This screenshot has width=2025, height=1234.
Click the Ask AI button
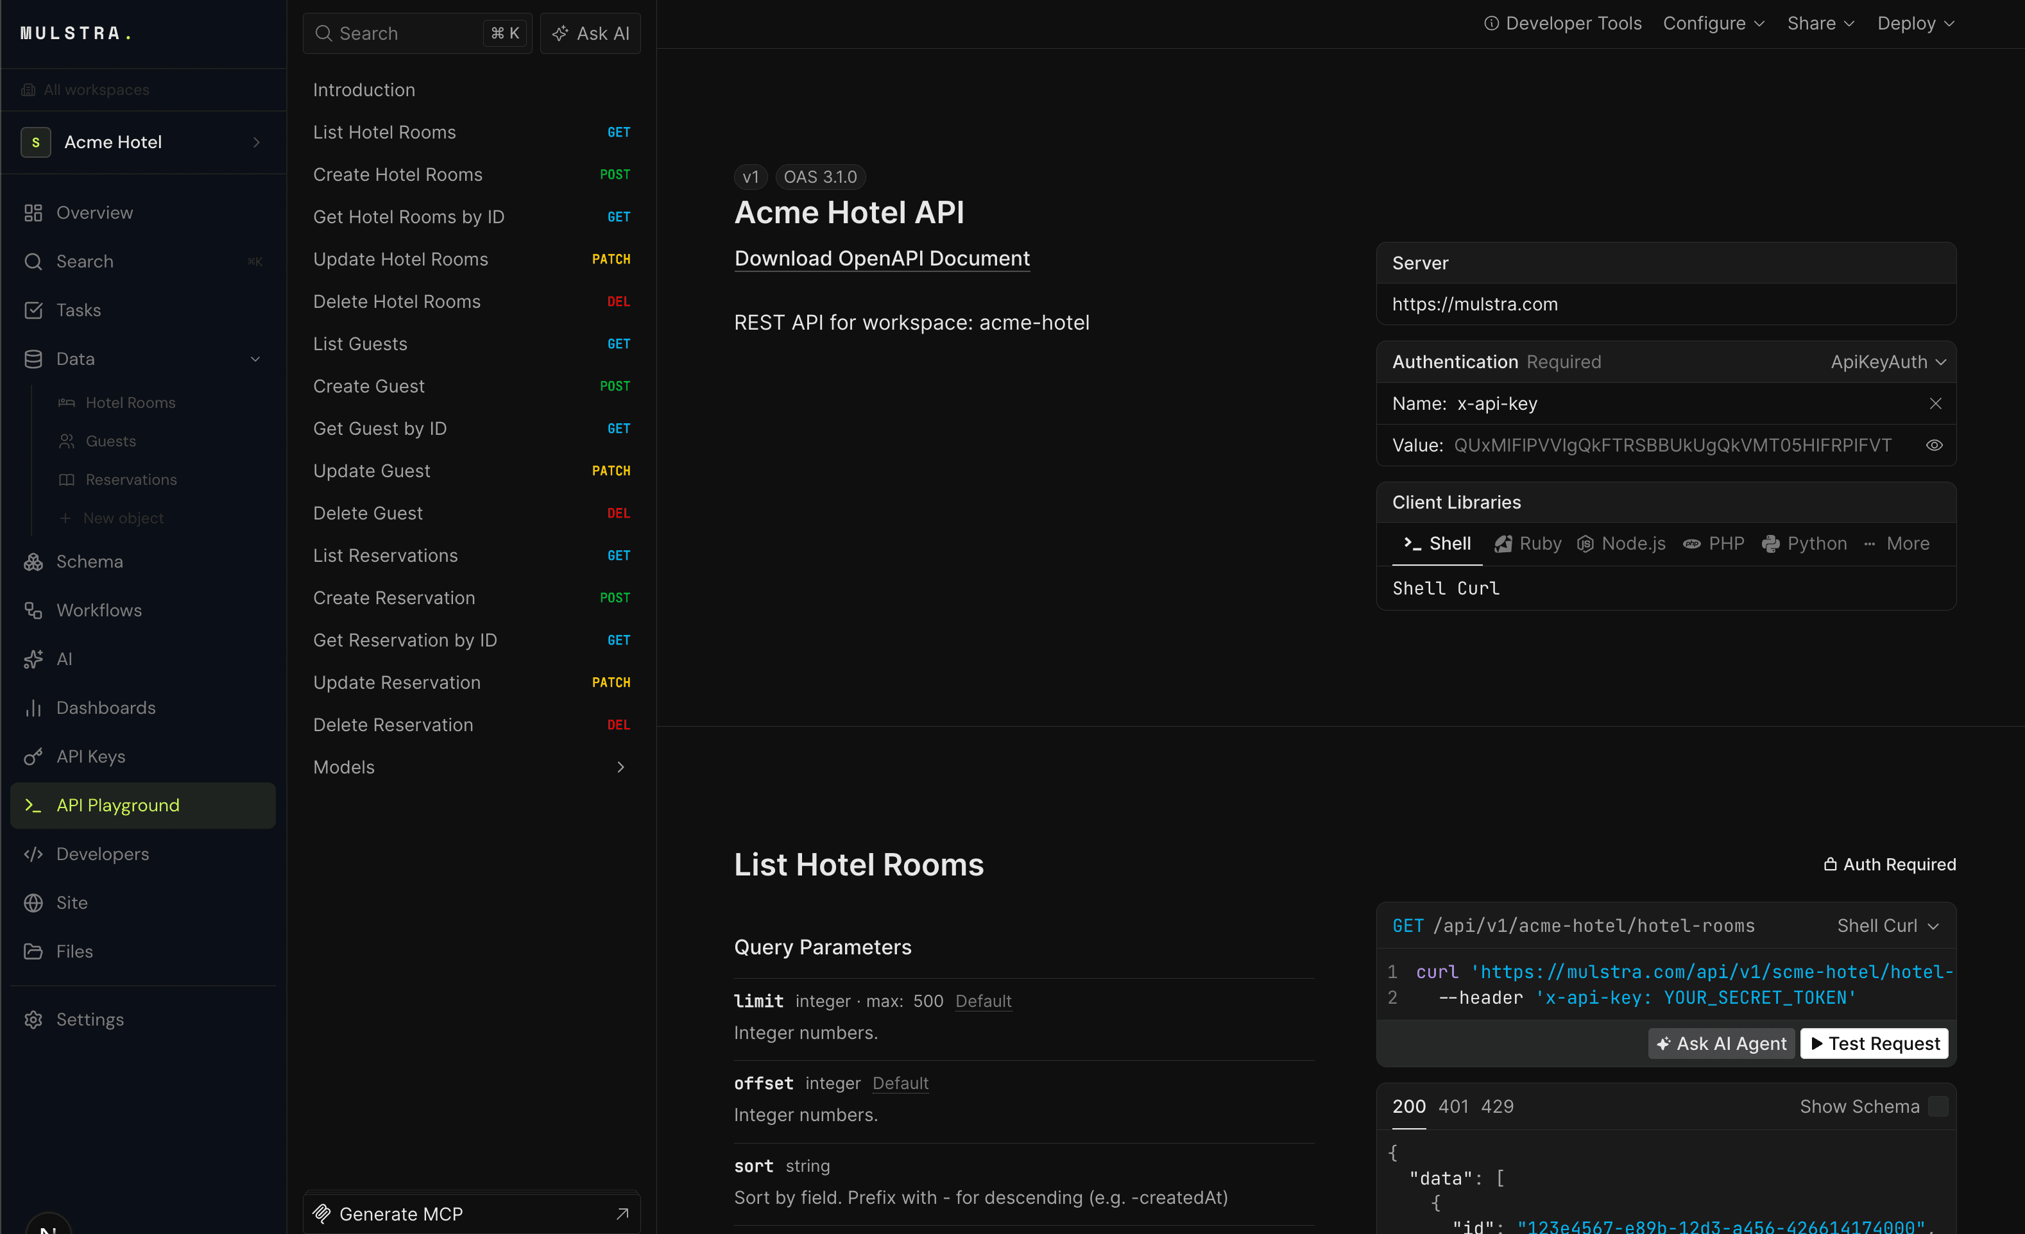(x=590, y=34)
